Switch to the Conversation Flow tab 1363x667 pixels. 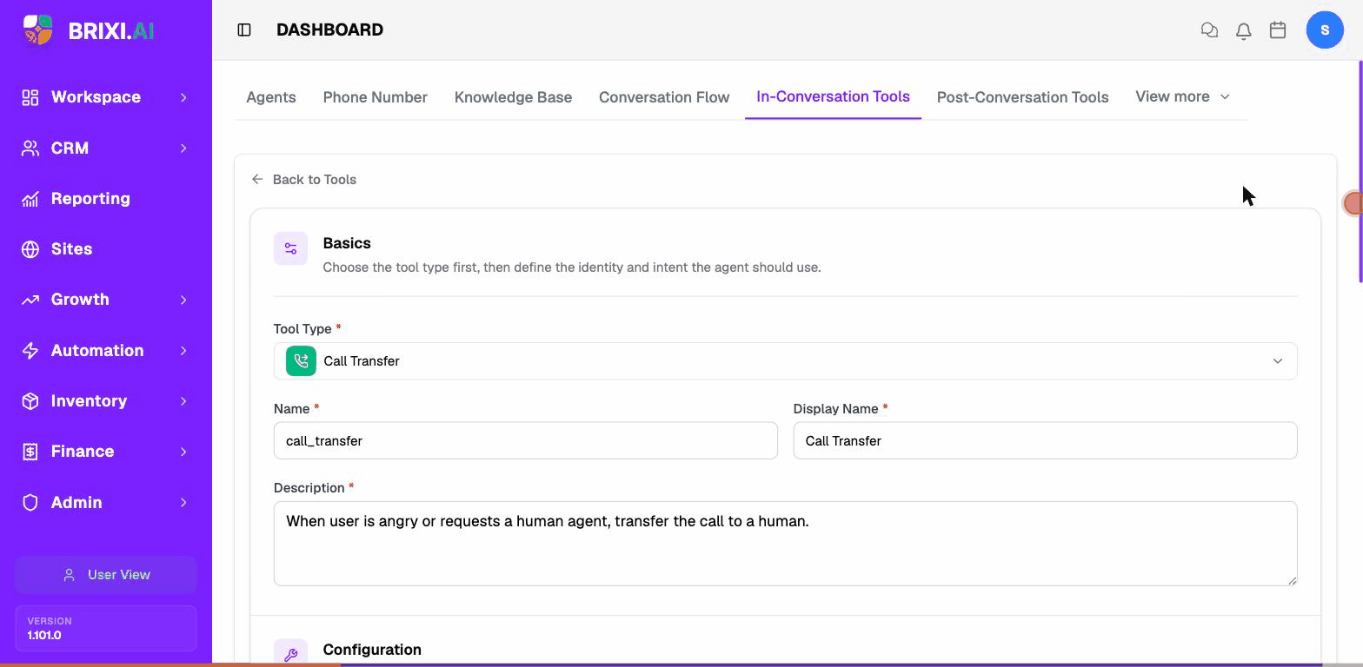coord(664,97)
